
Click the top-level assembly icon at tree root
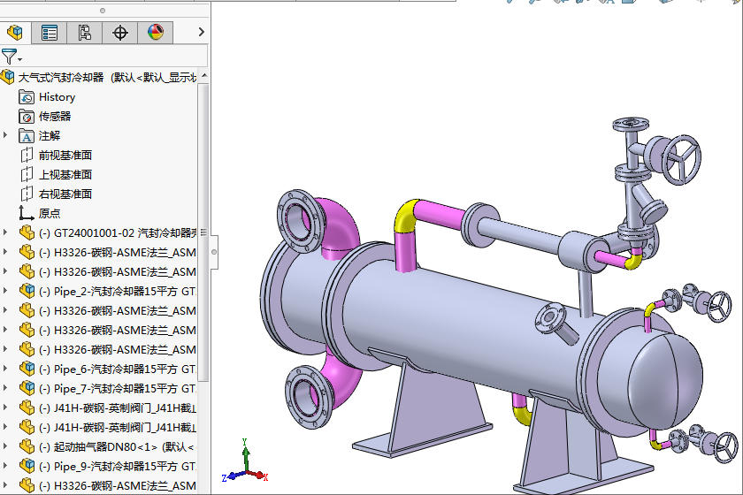click(7, 77)
